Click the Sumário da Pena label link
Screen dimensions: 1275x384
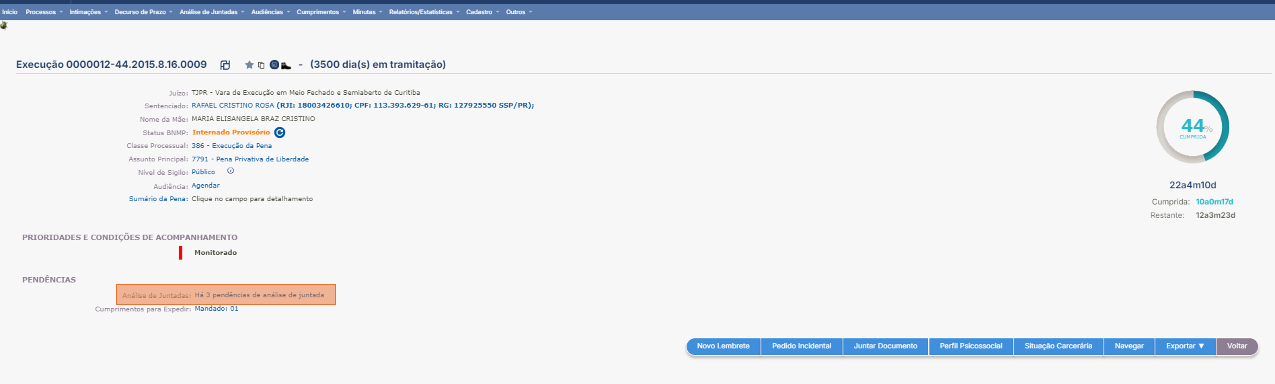159,199
